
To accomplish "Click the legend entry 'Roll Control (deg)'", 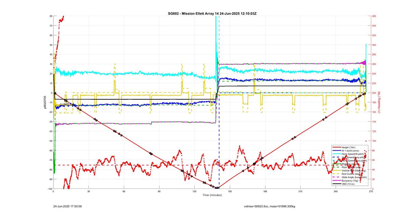I will [351, 174].
